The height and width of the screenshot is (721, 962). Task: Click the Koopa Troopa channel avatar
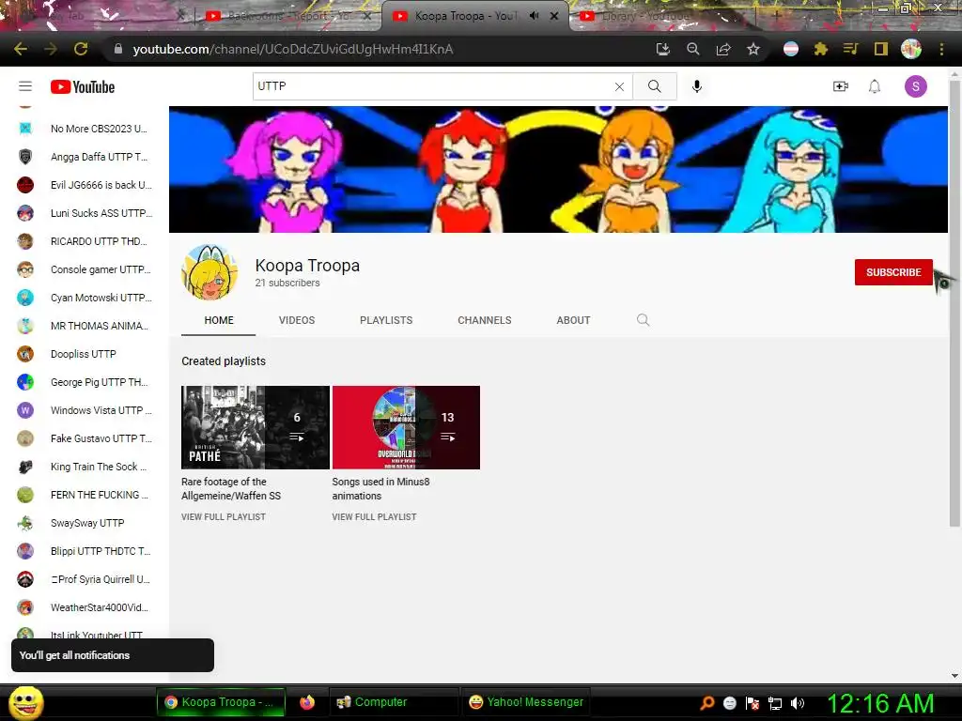click(x=209, y=272)
